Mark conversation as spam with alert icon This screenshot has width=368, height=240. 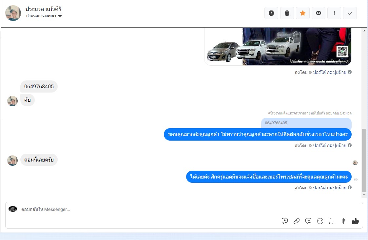[271, 13]
